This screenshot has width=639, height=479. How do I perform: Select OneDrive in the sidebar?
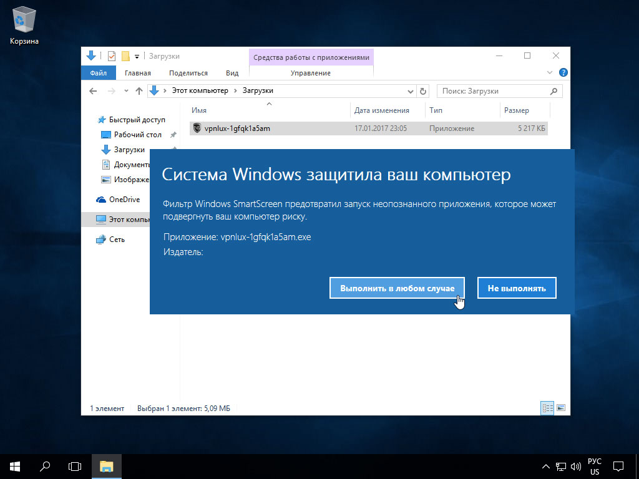click(119, 200)
